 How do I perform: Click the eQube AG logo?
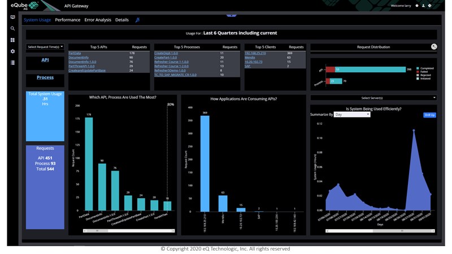(x=25, y=5)
